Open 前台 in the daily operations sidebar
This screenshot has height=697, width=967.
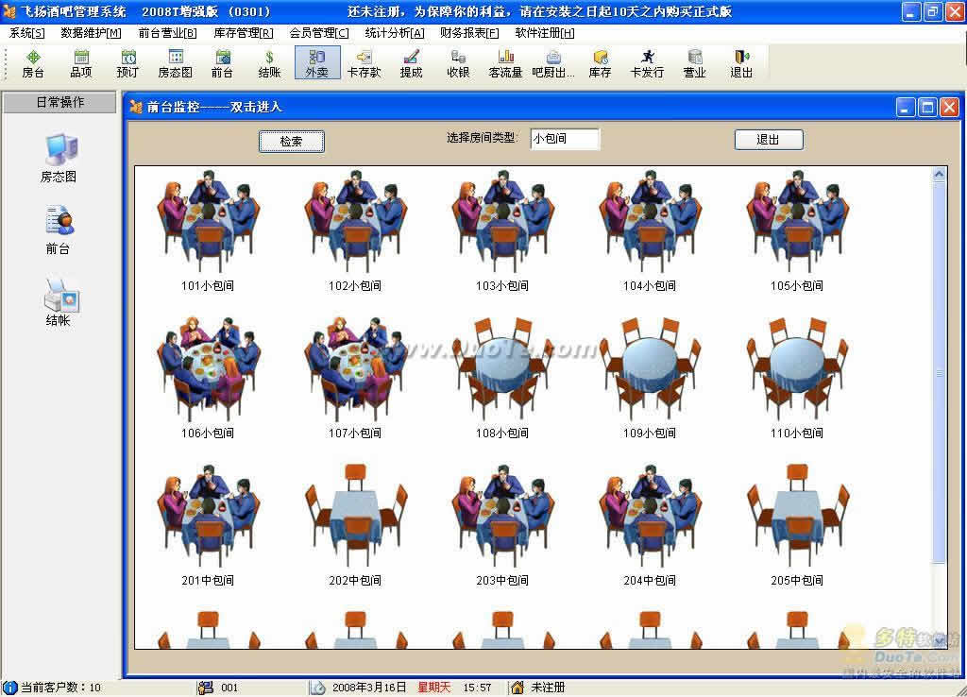[59, 230]
